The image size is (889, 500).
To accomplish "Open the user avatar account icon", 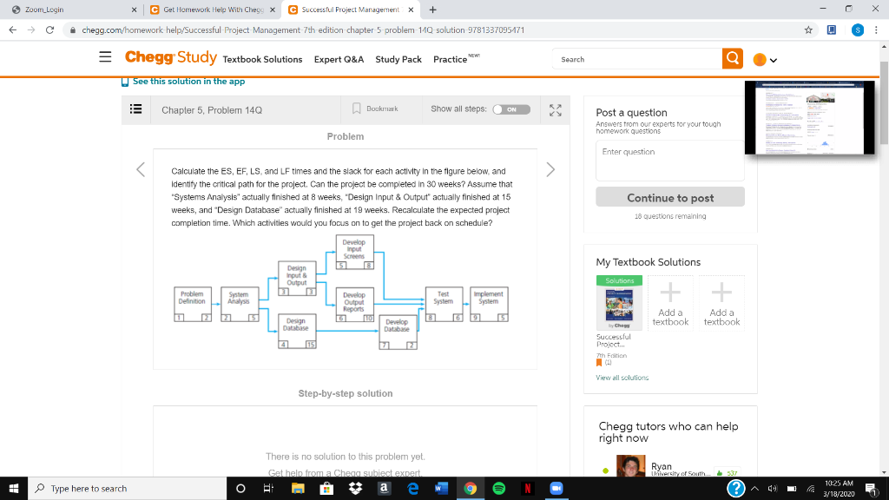I will (x=760, y=60).
